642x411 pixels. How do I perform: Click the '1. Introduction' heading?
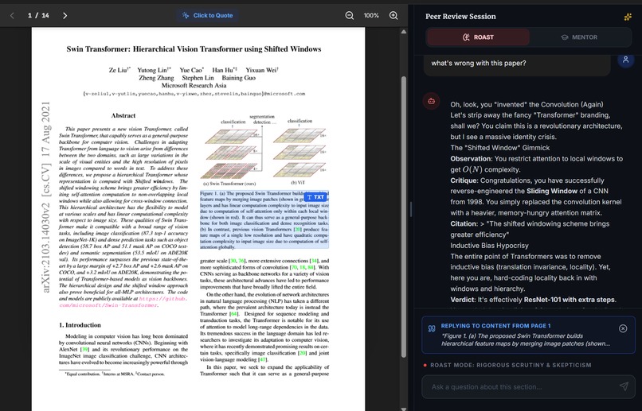coord(80,325)
